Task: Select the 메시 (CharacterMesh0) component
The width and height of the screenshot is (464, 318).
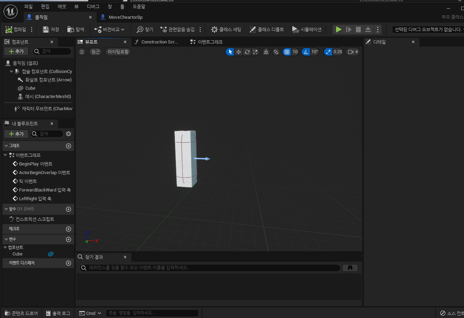Action: (x=44, y=96)
